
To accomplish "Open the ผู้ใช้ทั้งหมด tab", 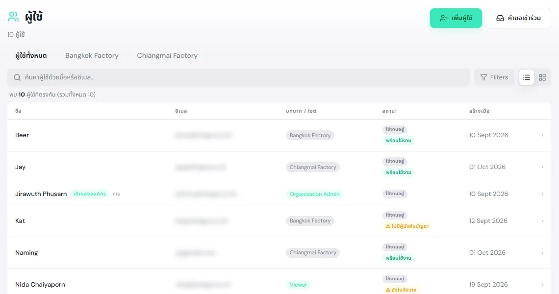I will (31, 55).
